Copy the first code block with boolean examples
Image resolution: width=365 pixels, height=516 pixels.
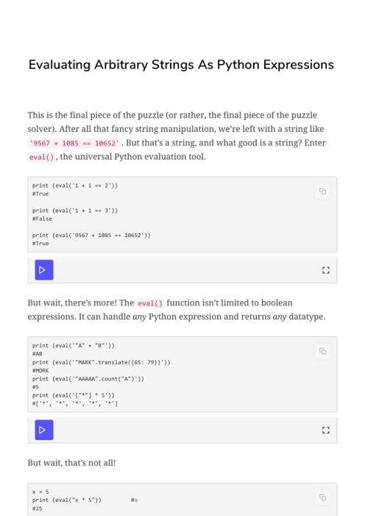point(322,191)
